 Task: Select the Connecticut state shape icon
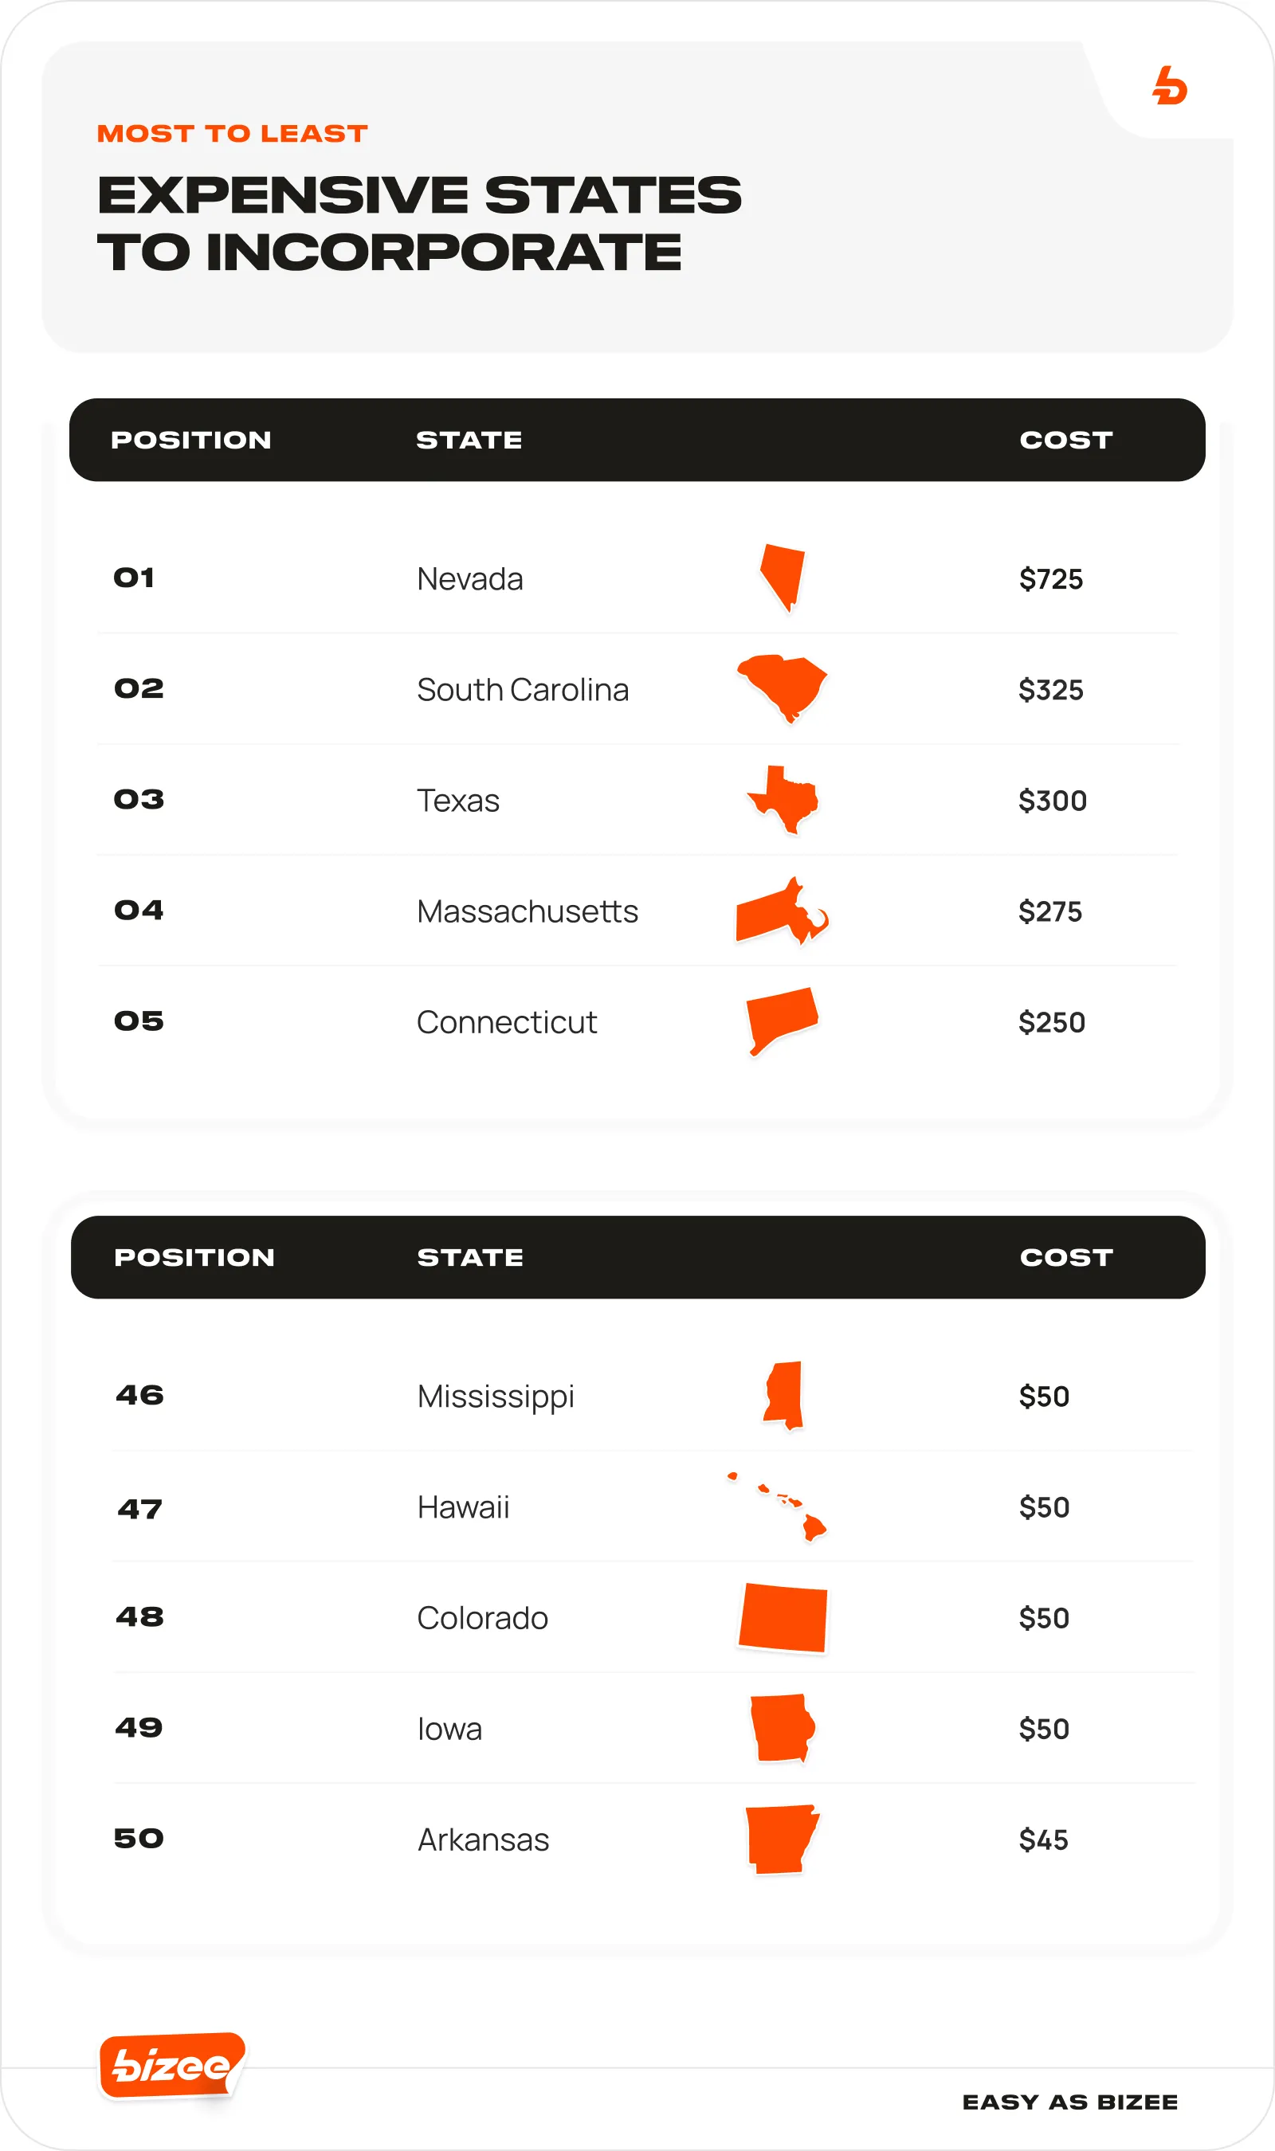click(780, 1017)
